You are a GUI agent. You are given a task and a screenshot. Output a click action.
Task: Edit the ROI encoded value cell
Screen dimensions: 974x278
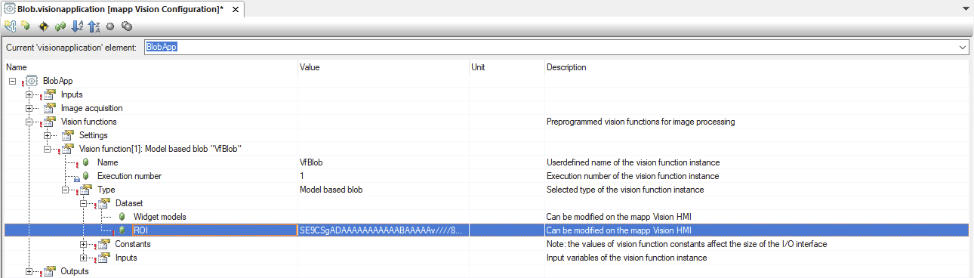point(384,230)
